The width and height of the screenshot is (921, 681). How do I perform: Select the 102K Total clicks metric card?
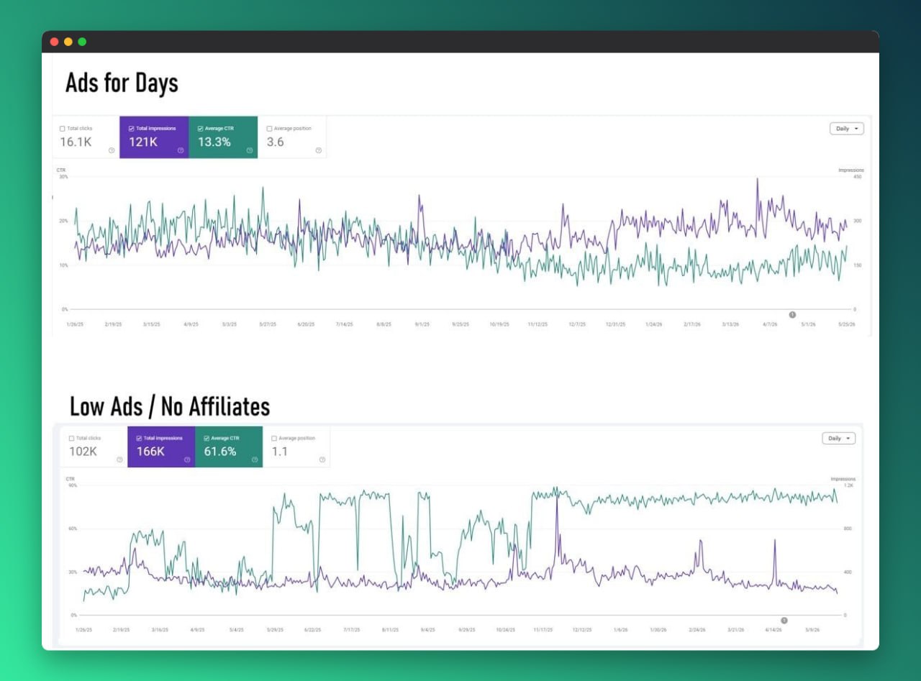pos(94,447)
